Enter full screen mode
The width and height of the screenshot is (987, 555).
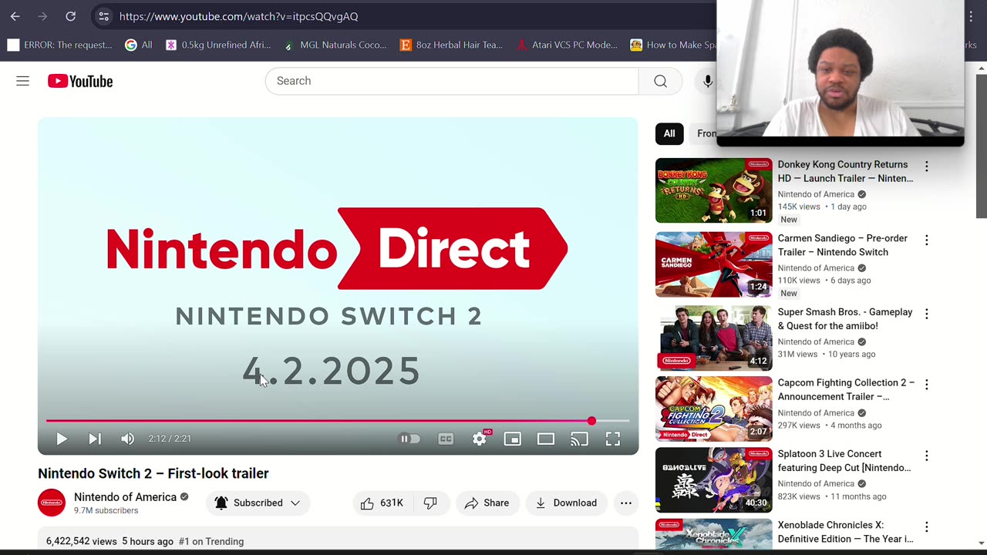pyautogui.click(x=613, y=439)
